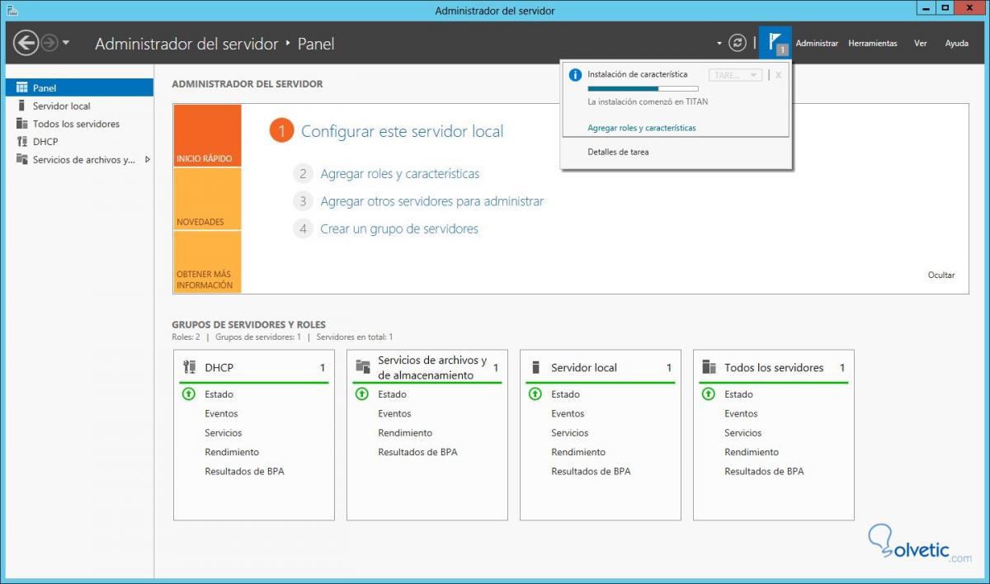Click the Todos los servidores tile icon
Image resolution: width=990 pixels, height=584 pixels.
point(709,368)
